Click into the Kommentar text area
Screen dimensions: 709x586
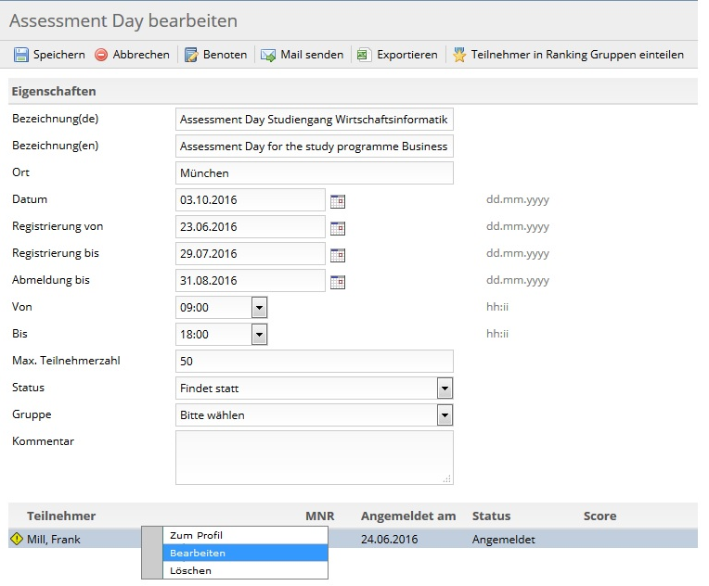point(315,457)
